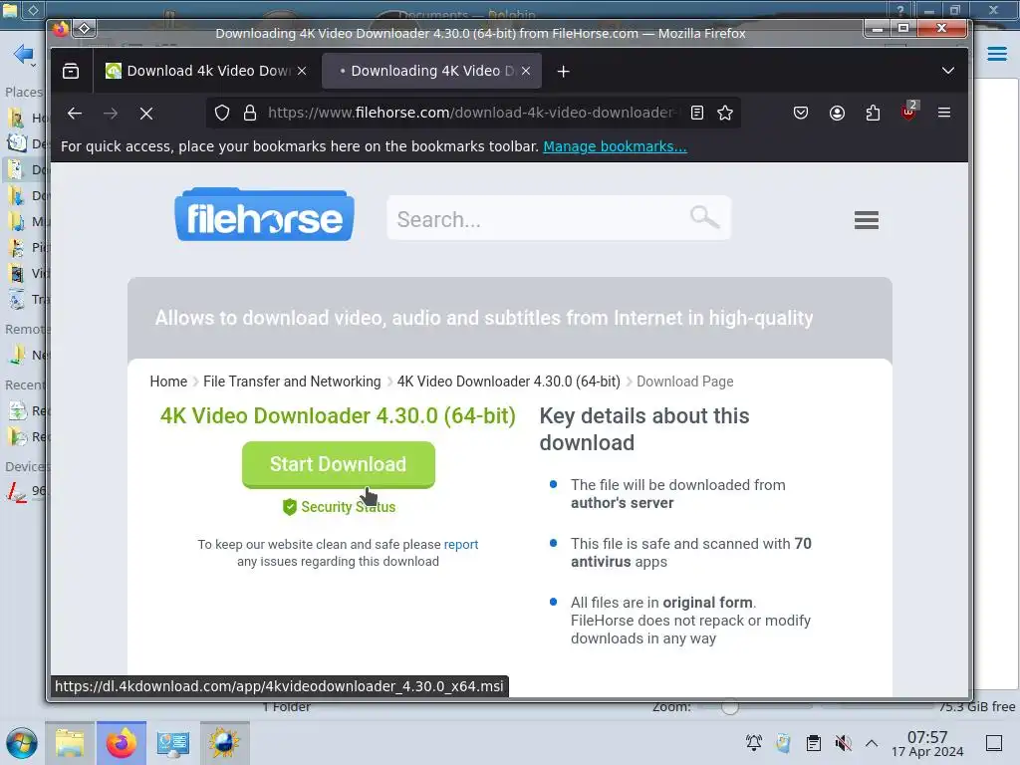The width and height of the screenshot is (1020, 765).
Task: Click the 4K Video Downloader 4.30.0 green heading
Action: [339, 415]
